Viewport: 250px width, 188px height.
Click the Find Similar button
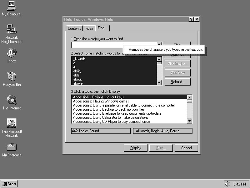click(177, 64)
